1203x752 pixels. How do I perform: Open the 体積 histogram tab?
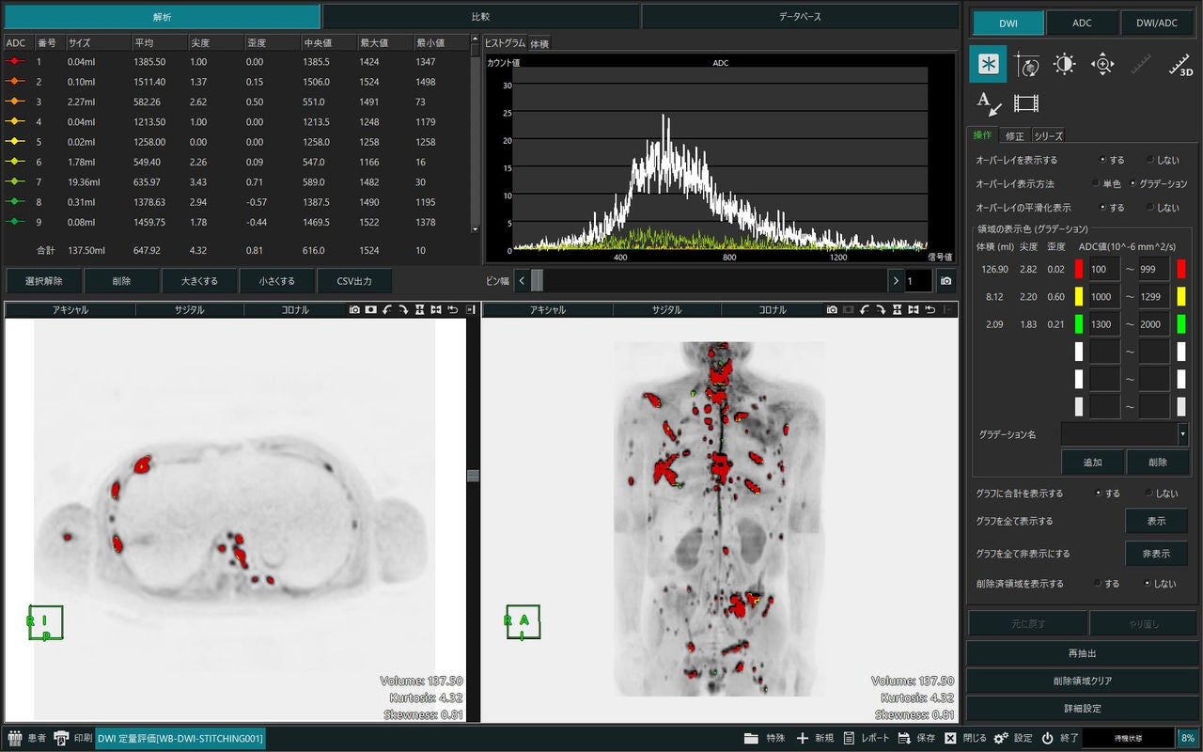539,43
